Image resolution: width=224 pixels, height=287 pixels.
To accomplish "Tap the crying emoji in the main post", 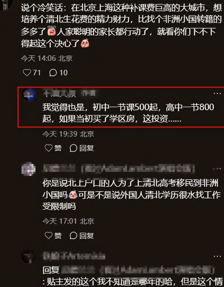I will point(52,31).
